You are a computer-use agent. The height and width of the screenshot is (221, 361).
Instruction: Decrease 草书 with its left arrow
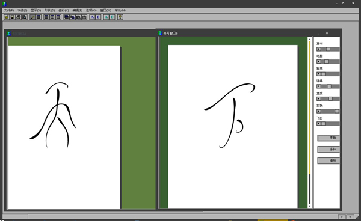pos(319,49)
